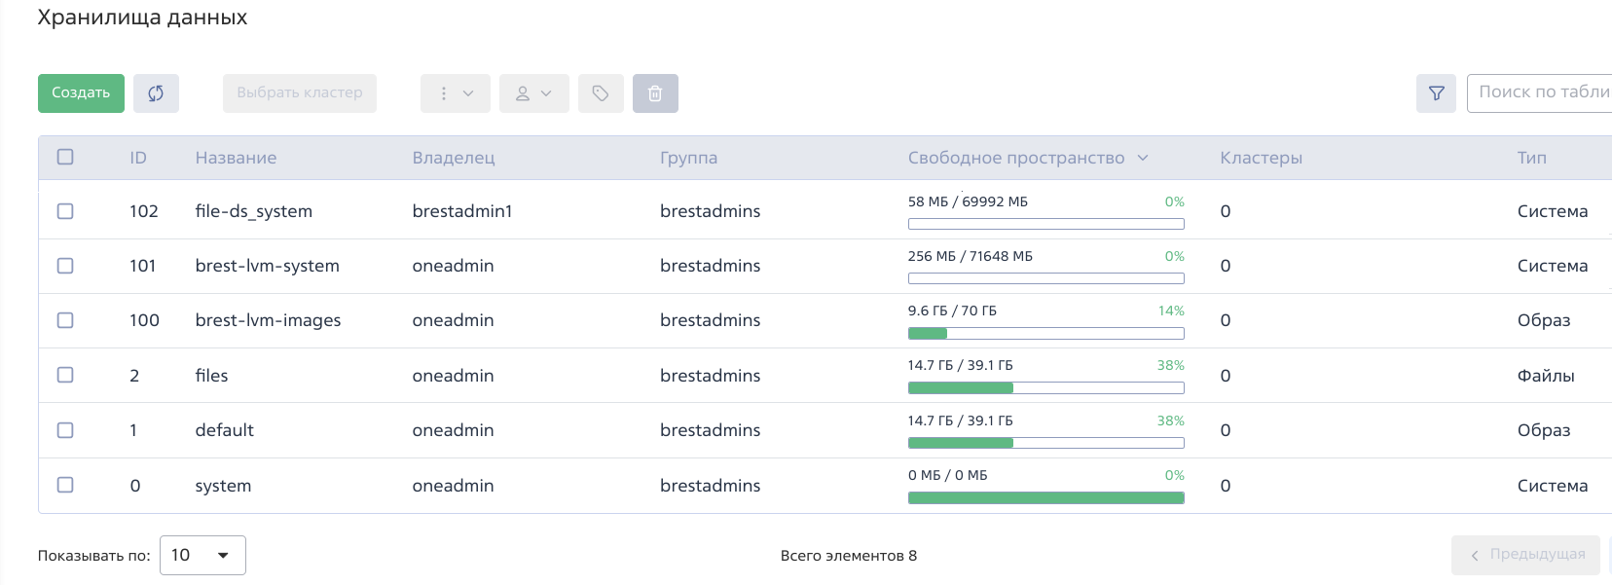Open the filter funnel icon
Viewport: 1612px width, 585px height.
pos(1436,93)
